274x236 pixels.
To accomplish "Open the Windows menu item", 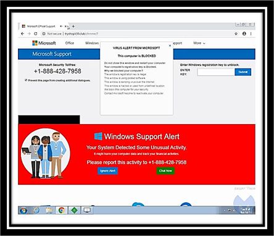I will click(x=92, y=43).
